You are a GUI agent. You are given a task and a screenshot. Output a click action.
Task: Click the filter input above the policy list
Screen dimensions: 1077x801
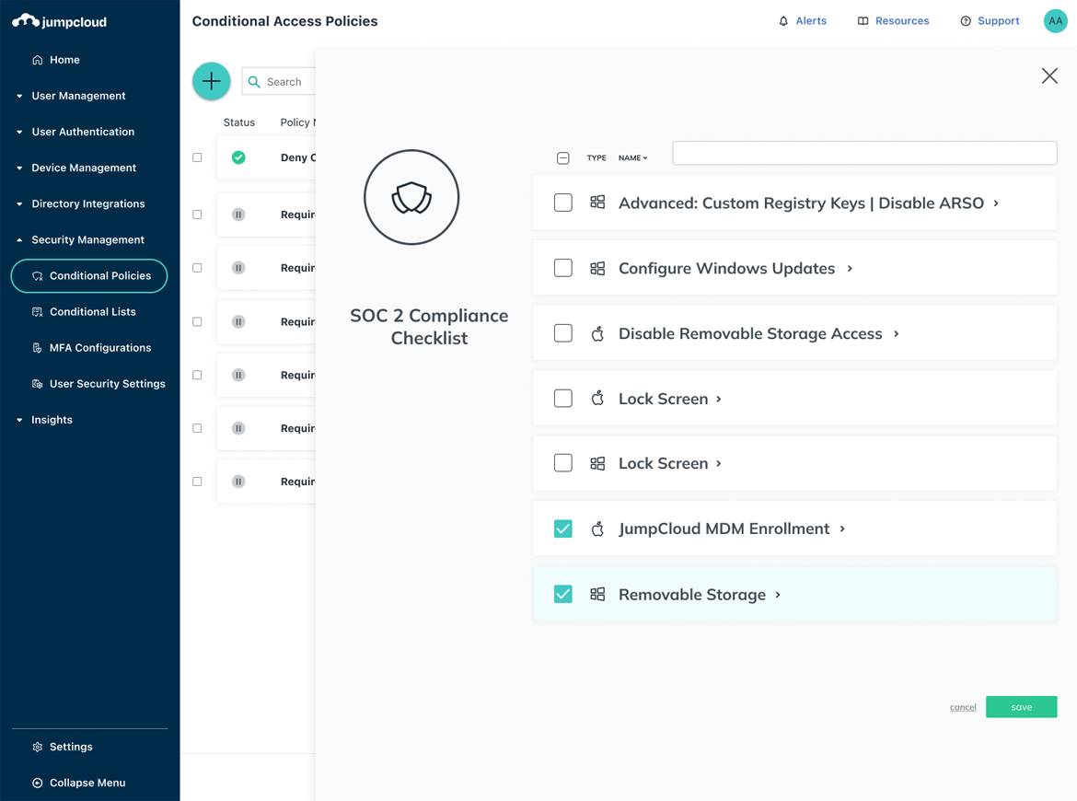pyautogui.click(x=864, y=153)
